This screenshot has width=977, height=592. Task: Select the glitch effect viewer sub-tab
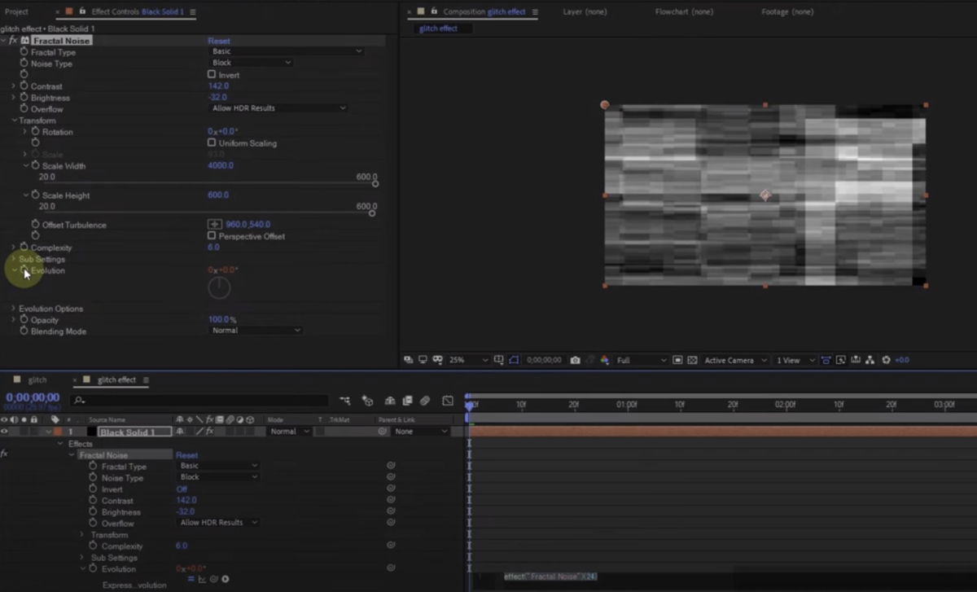(x=438, y=29)
